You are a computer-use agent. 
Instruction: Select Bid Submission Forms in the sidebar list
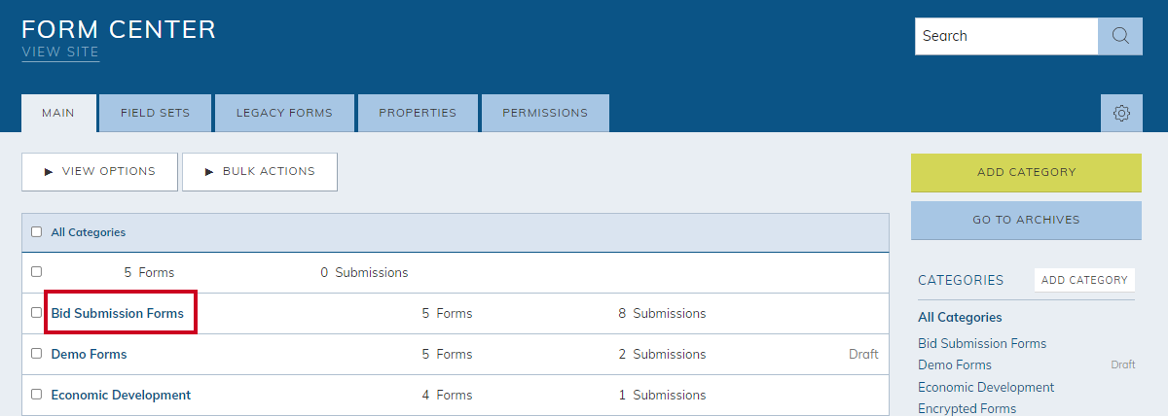click(982, 343)
